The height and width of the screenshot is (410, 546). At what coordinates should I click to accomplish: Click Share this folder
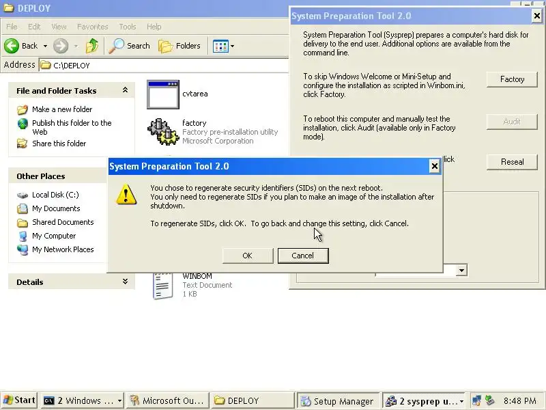59,143
